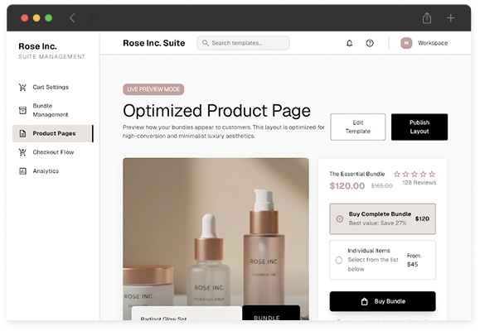Click the LIVE PREVIEW MODE badge

153,89
